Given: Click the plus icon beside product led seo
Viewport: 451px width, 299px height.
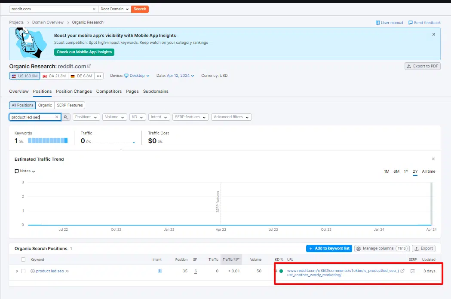Looking at the screenshot, I should 33,271.
